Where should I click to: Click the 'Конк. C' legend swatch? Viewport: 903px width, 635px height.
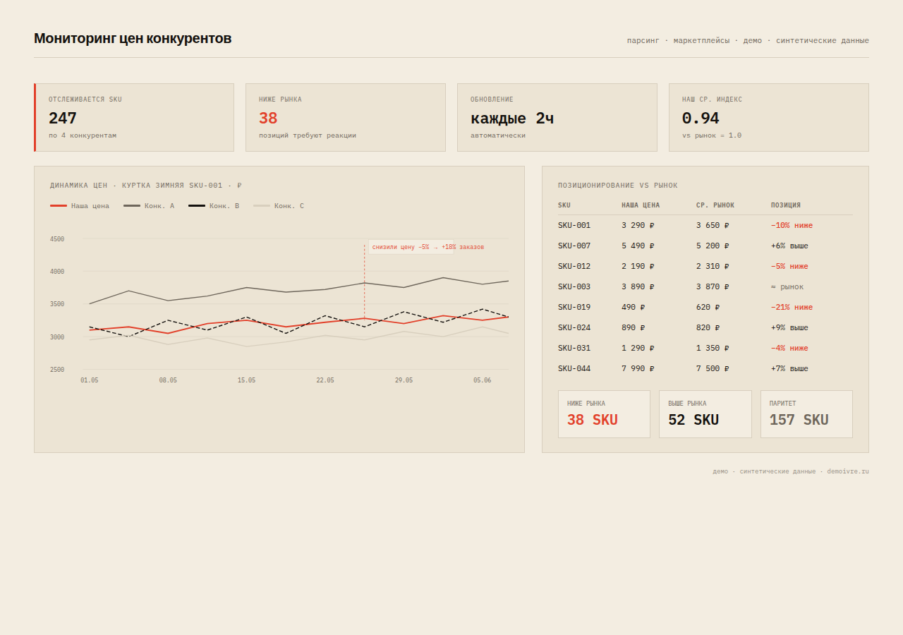point(262,206)
